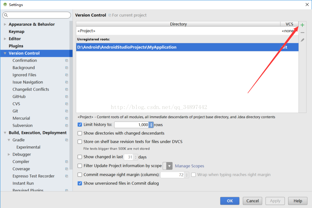Click project-level icon beside Espresso Test Recorder
The height and width of the screenshot is (208, 312).
click(x=67, y=176)
